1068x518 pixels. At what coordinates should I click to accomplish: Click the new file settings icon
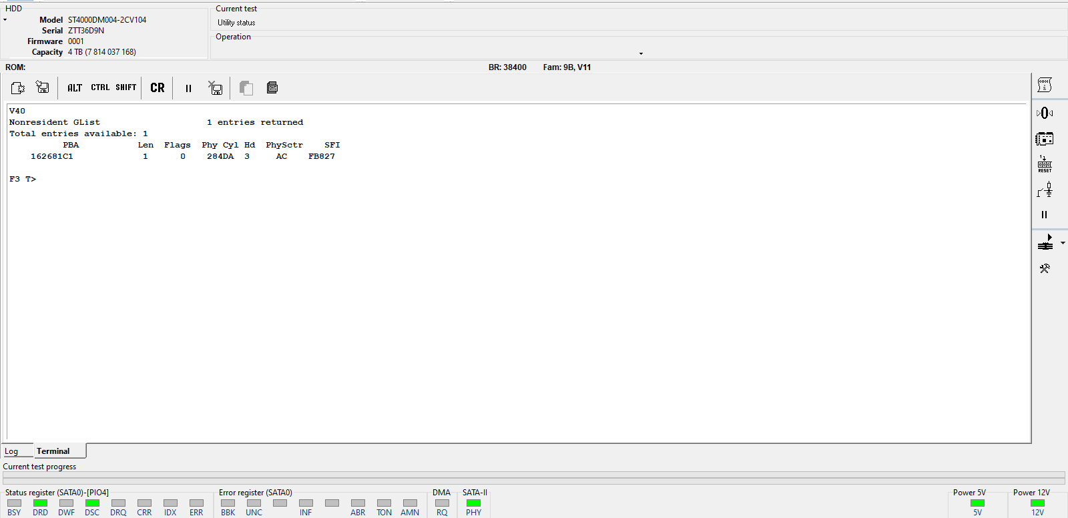coord(18,87)
